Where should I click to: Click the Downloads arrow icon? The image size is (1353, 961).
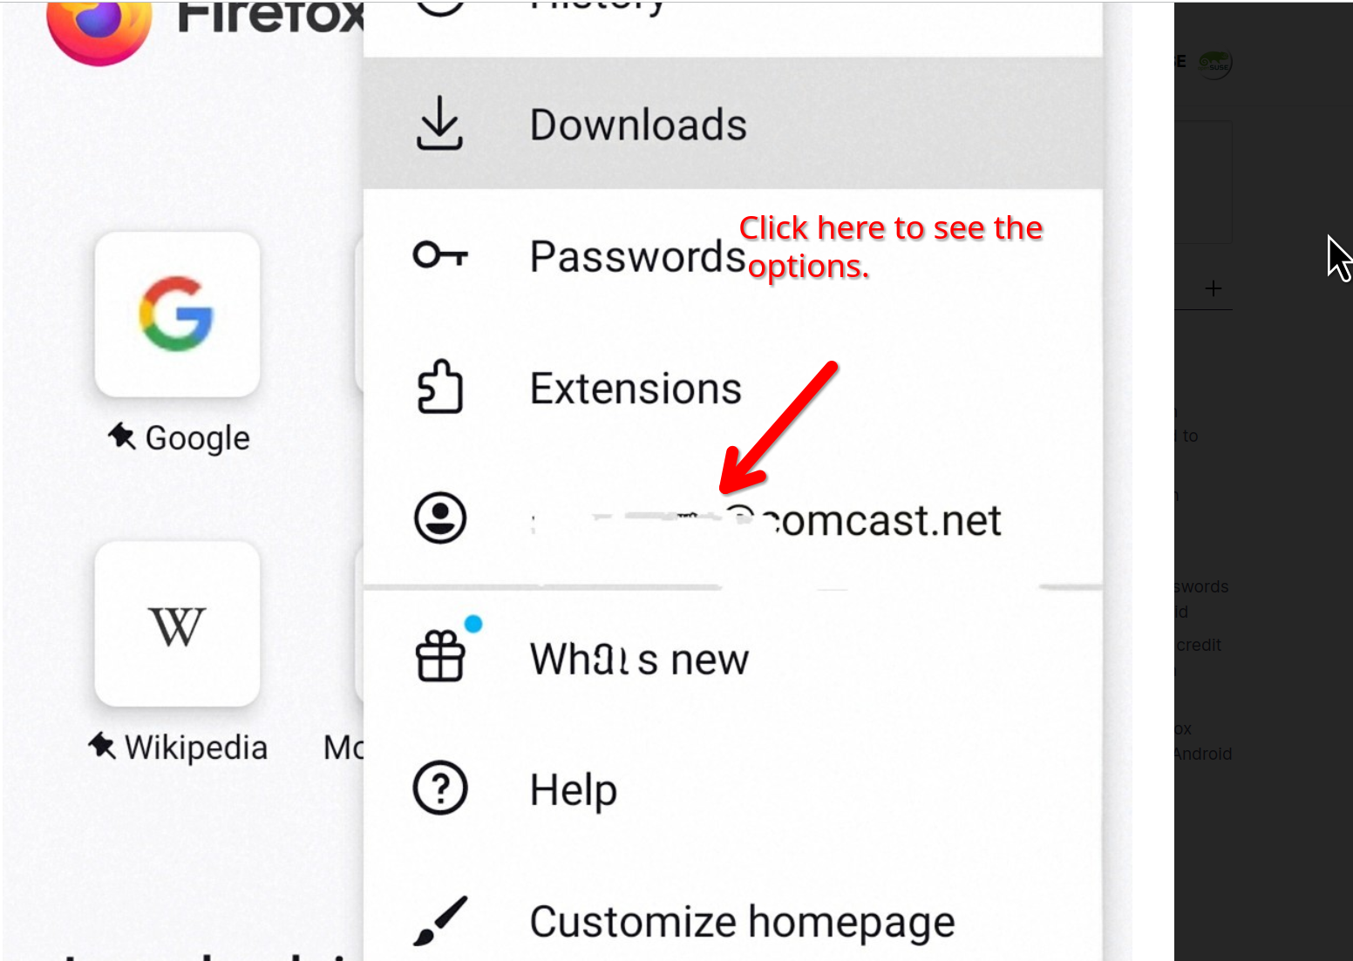(439, 123)
